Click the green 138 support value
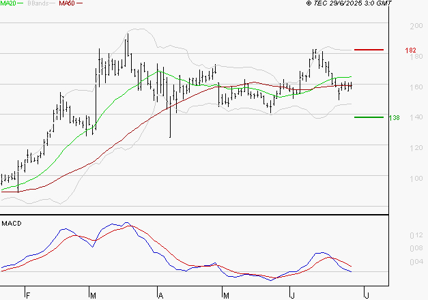The image size is (428, 300). [x=394, y=118]
